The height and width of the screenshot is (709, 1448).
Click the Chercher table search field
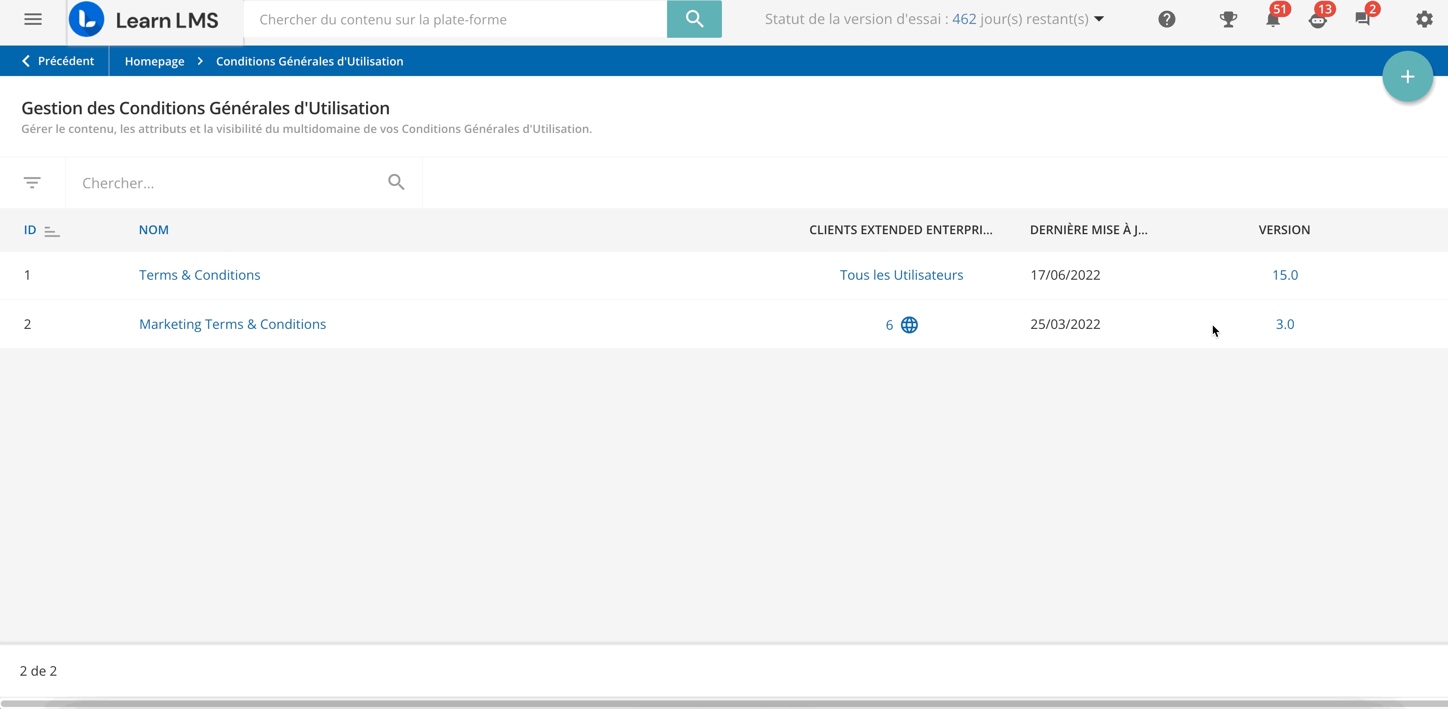(225, 183)
